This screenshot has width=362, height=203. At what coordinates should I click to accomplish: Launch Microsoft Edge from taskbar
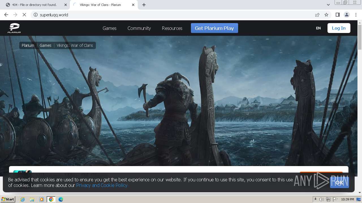tap(61, 199)
